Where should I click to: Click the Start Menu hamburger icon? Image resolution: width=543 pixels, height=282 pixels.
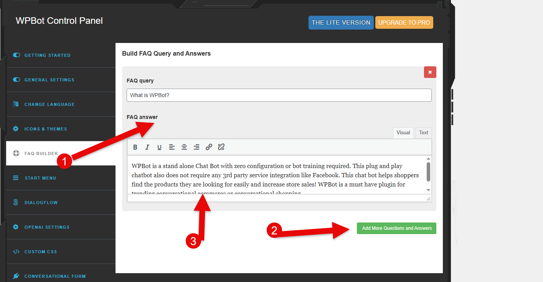pos(16,178)
